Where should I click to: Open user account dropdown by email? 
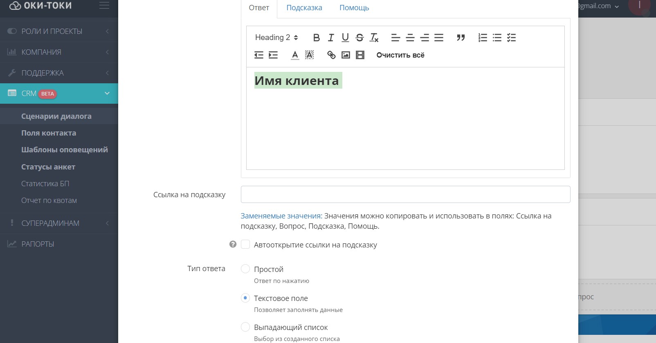(599, 6)
